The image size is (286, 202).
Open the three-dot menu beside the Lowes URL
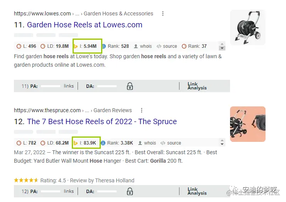pyautogui.click(x=163, y=13)
